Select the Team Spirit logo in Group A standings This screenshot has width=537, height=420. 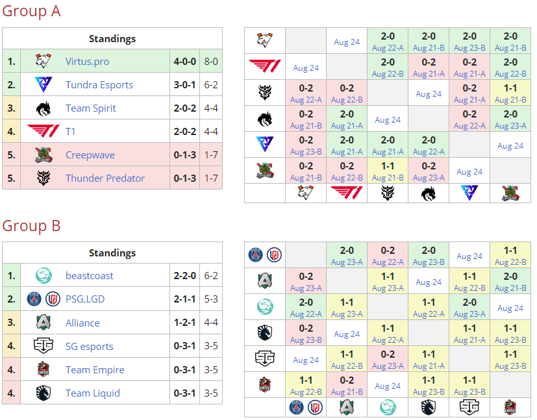(x=44, y=108)
